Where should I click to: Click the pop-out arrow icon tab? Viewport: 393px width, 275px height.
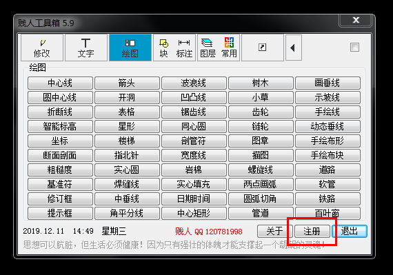pos(263,48)
